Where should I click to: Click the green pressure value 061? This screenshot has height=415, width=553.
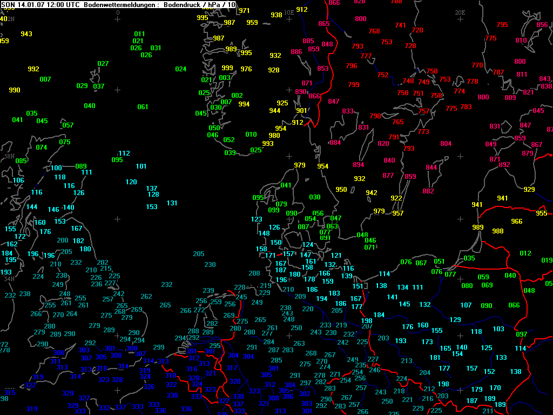143,107
